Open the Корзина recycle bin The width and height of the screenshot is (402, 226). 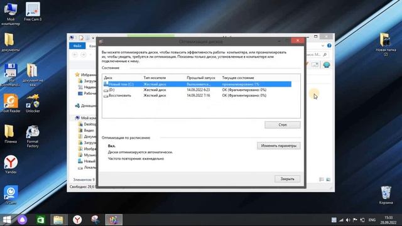[x=386, y=195]
